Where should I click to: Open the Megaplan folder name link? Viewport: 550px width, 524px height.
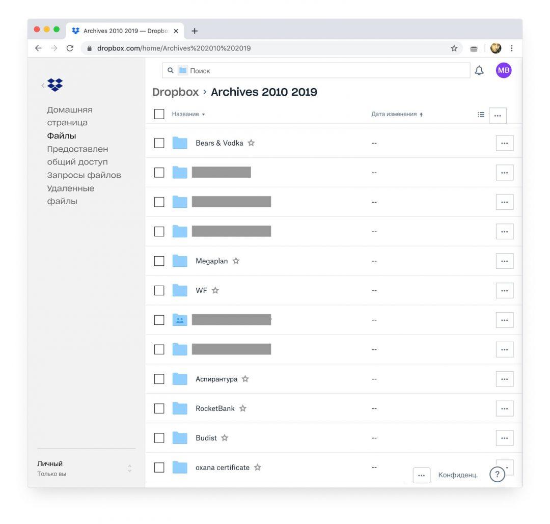[x=211, y=261]
